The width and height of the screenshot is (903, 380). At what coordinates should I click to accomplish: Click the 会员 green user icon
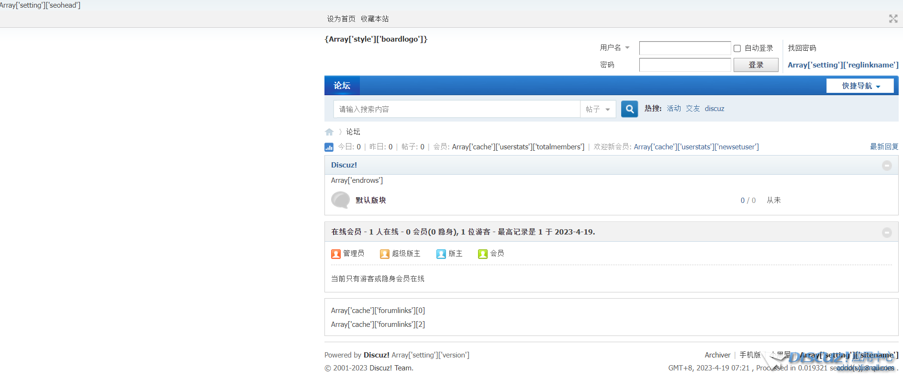pyautogui.click(x=483, y=254)
